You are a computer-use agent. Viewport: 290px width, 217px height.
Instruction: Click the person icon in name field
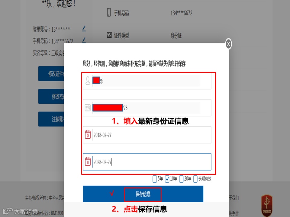point(88,81)
